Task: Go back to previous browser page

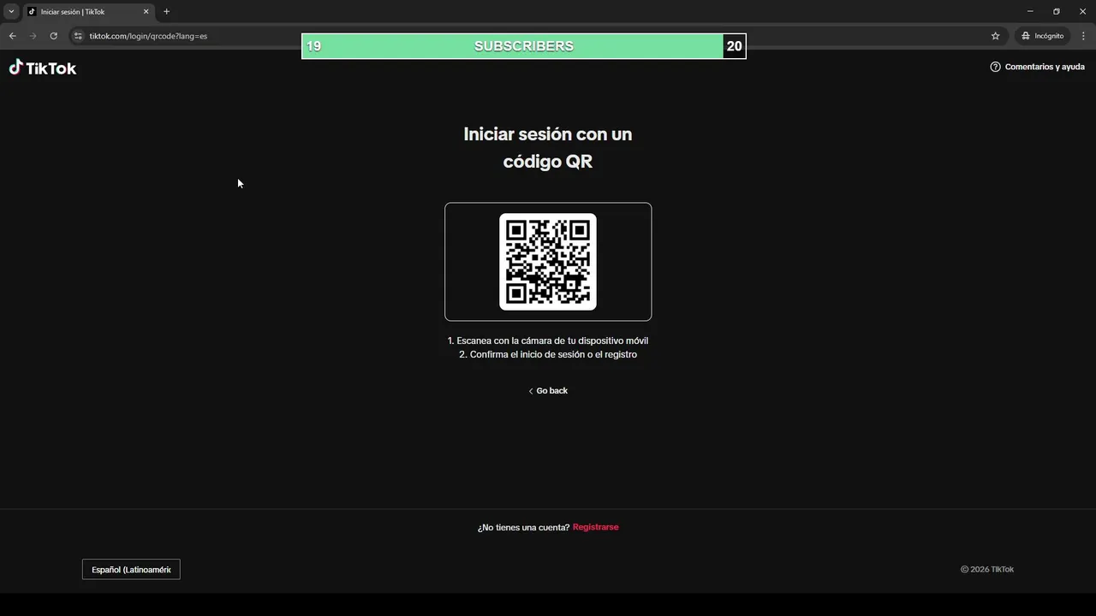Action: [x=12, y=36]
